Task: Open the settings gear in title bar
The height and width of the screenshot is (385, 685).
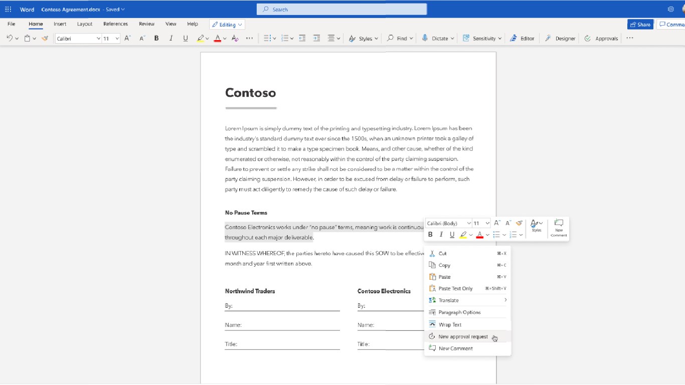Action: pos(671,10)
